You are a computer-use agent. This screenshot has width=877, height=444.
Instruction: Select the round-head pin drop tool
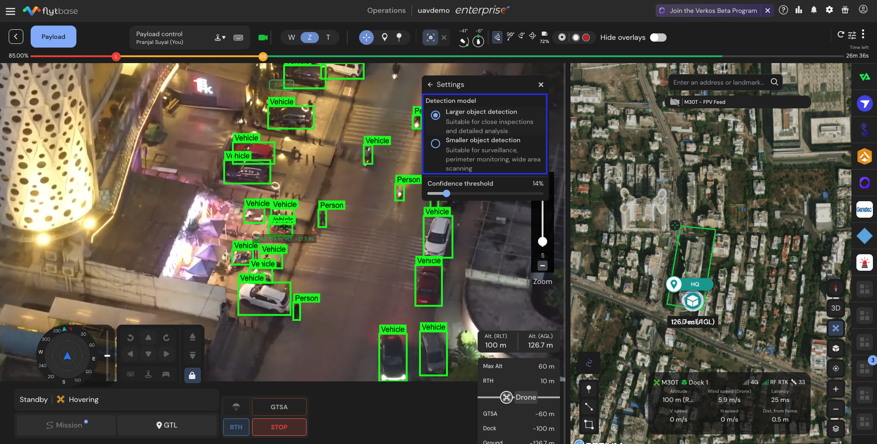pyautogui.click(x=399, y=37)
